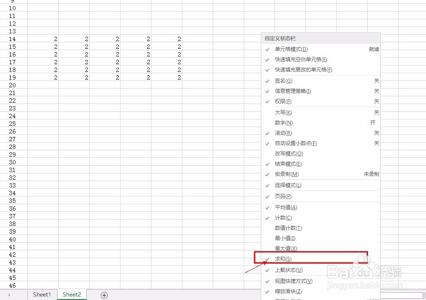Enable the 最小值 (Minimum) status indicator

284,238
